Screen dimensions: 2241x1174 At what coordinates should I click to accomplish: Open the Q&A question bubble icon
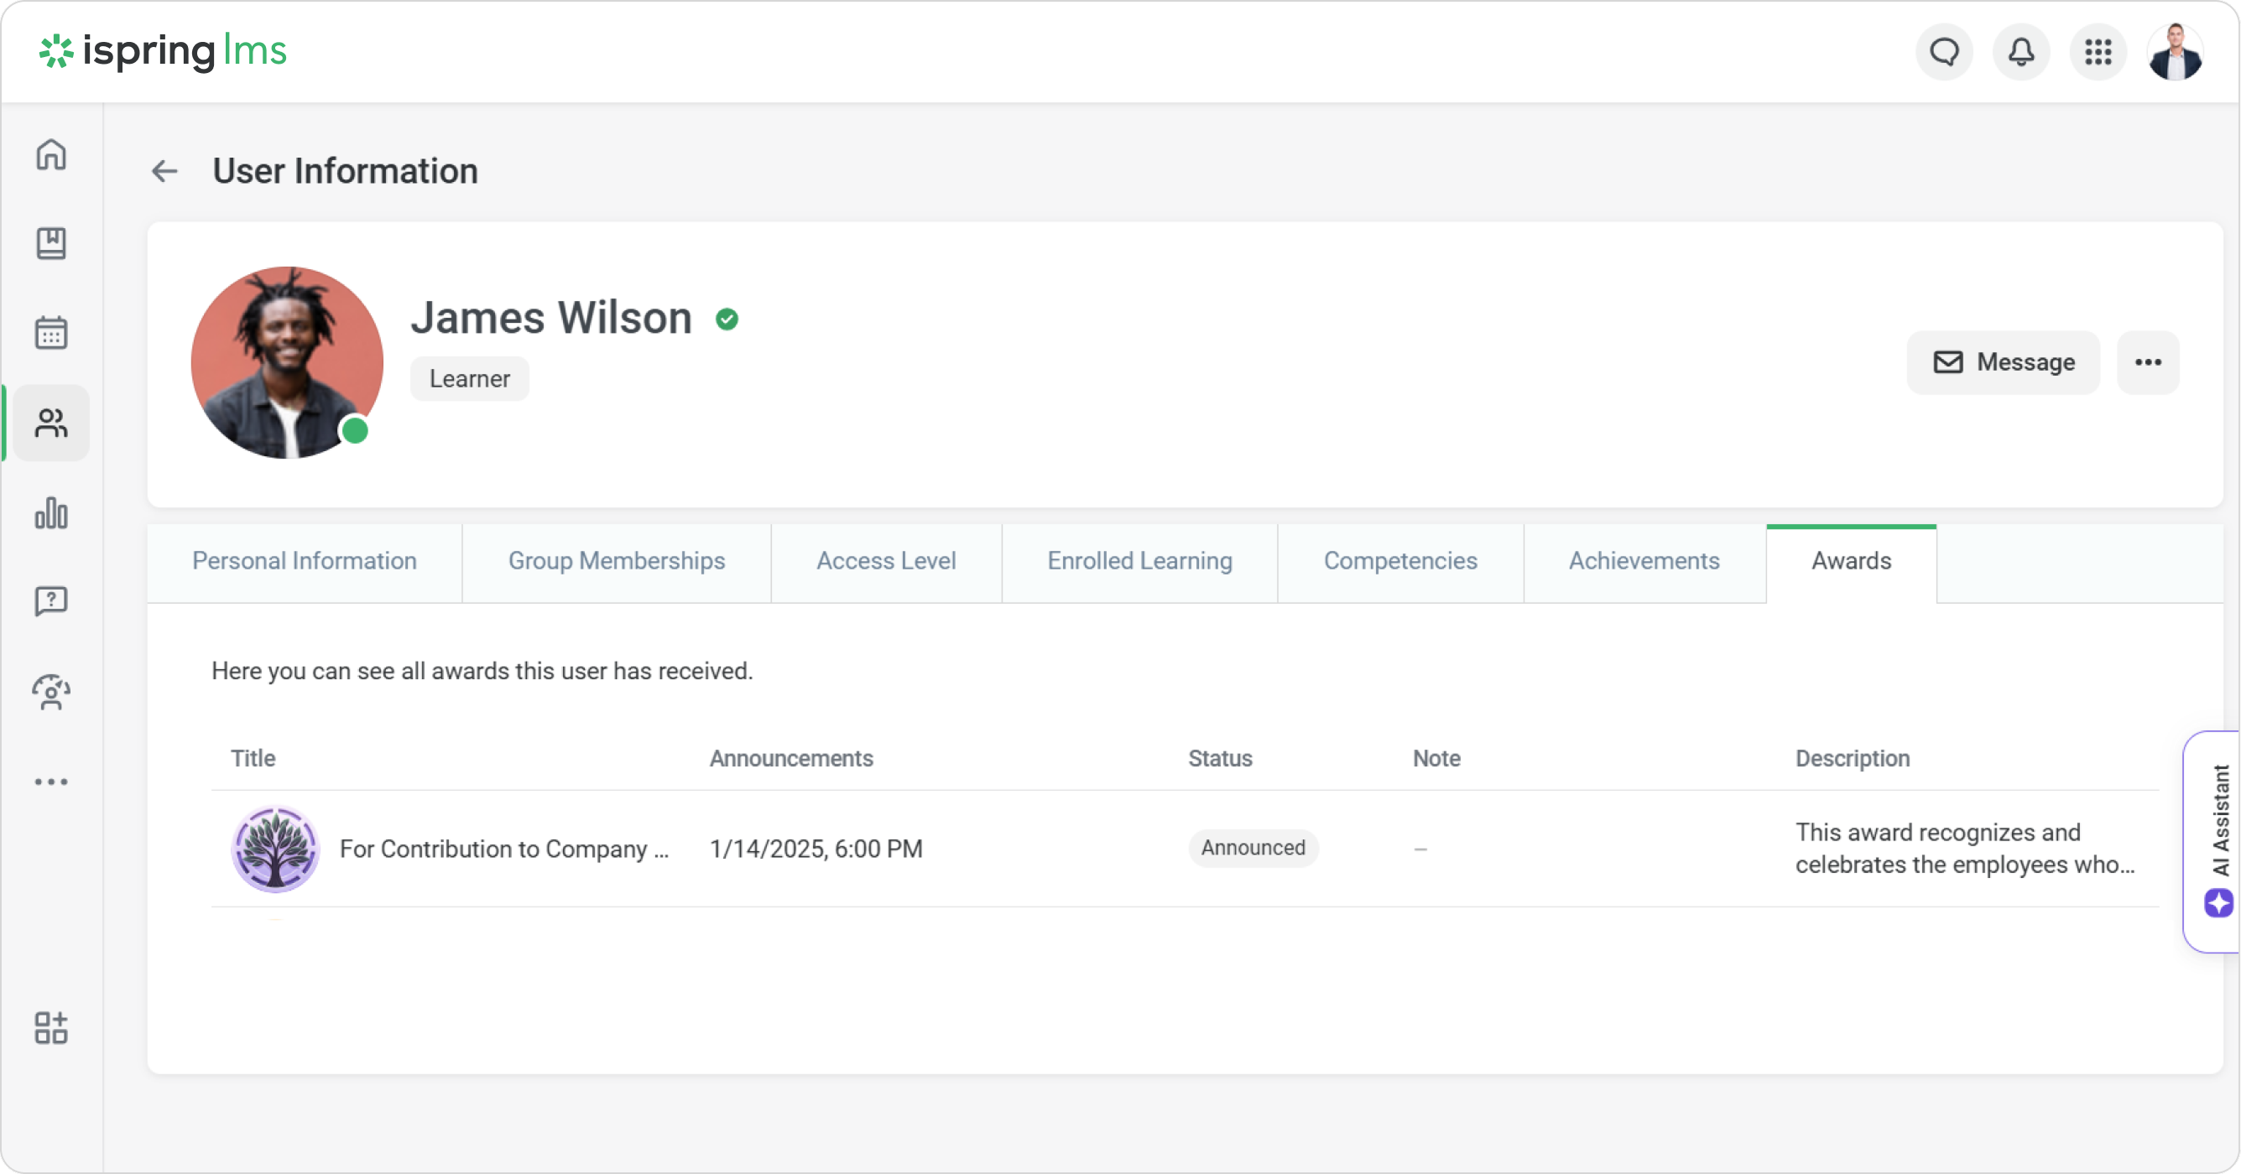[x=51, y=601]
